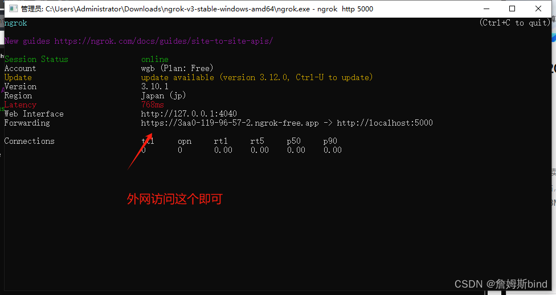
Task: Click the 'Forwarding' label
Action: 27,123
